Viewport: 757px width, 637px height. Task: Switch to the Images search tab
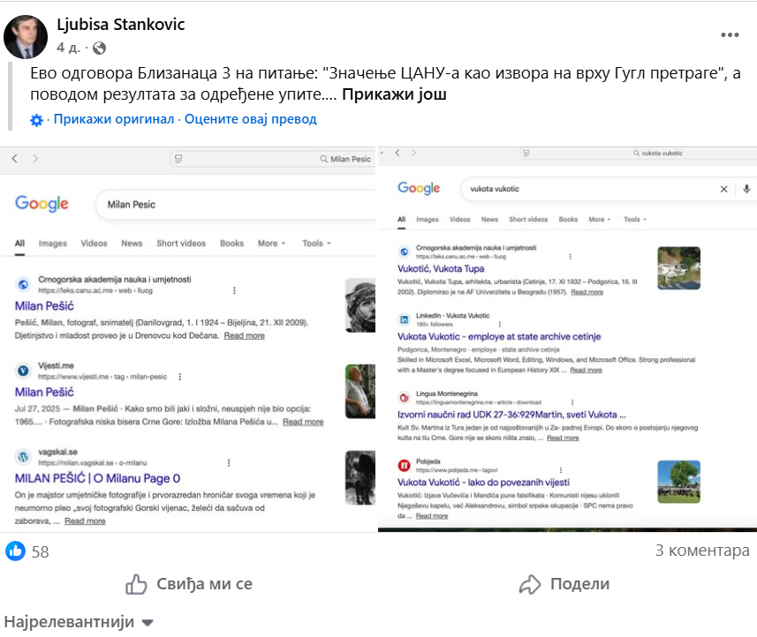(52, 244)
